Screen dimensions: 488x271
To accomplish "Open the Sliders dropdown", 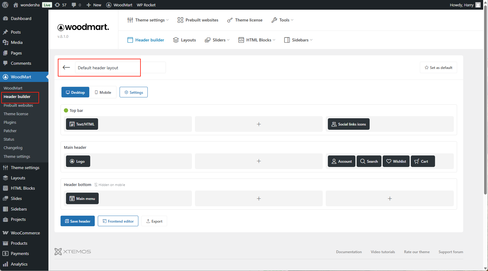I will pyautogui.click(x=217, y=40).
